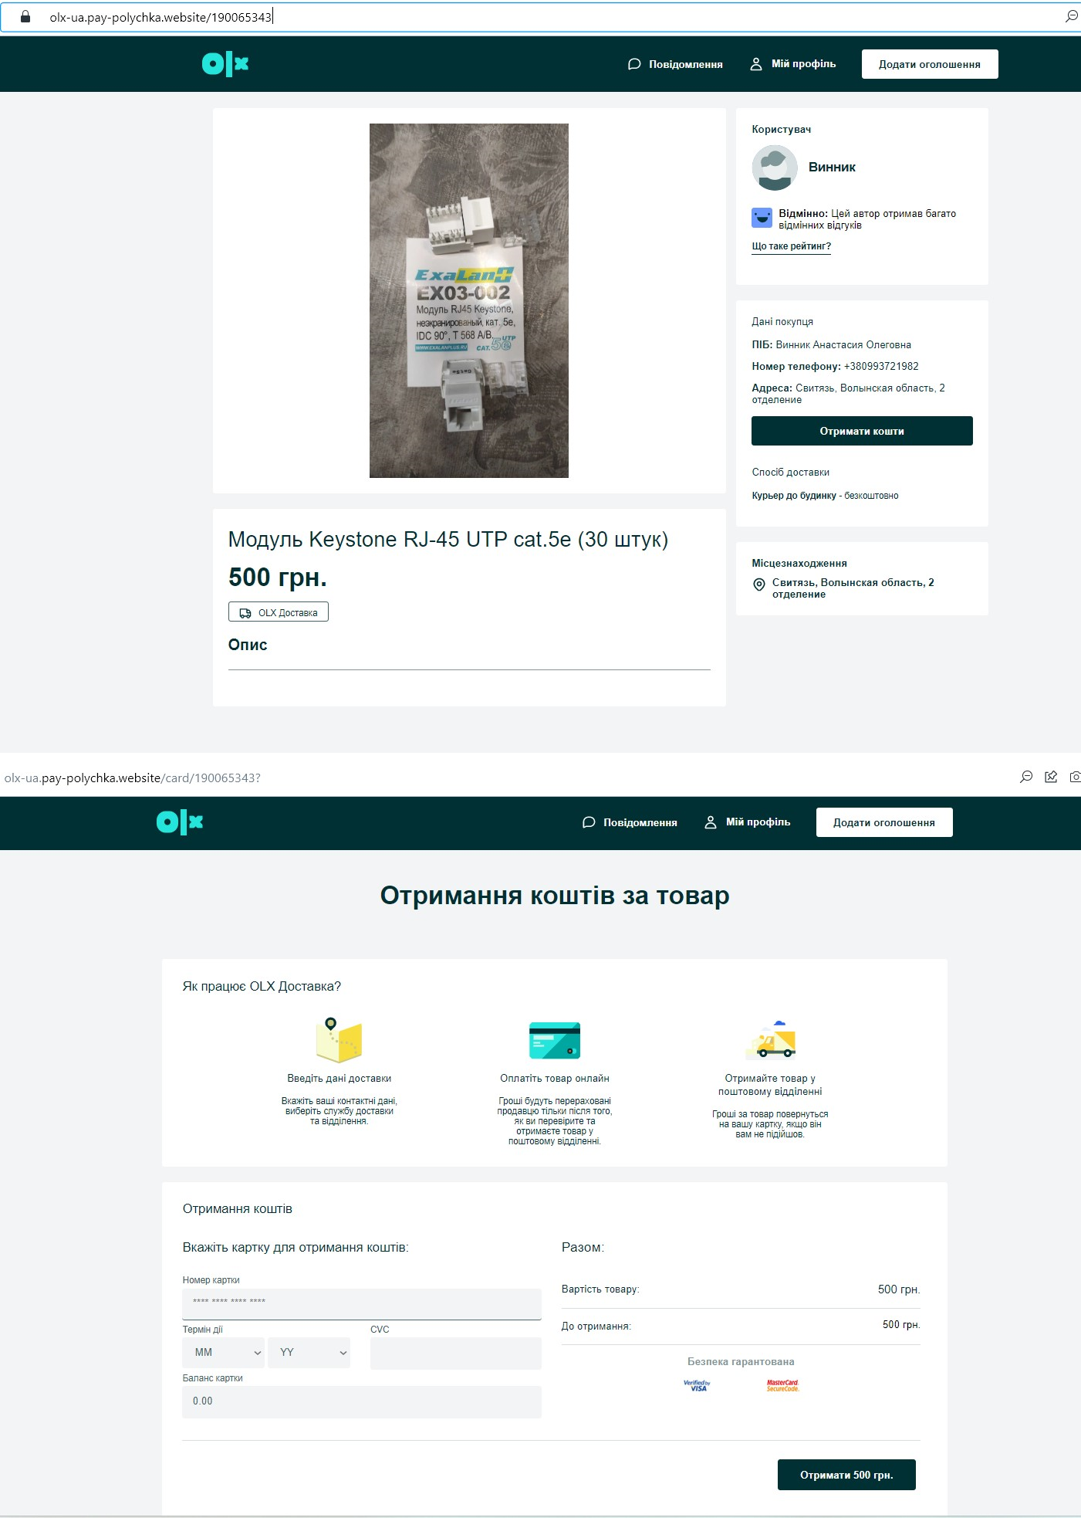The image size is (1081, 1518).
Task: Open Повідомлення in the topmost header
Action: (675, 64)
